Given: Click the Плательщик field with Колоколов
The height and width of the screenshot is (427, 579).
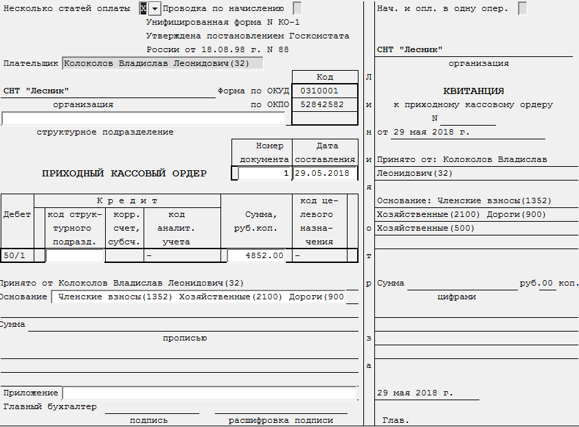Looking at the screenshot, I should coord(162,63).
